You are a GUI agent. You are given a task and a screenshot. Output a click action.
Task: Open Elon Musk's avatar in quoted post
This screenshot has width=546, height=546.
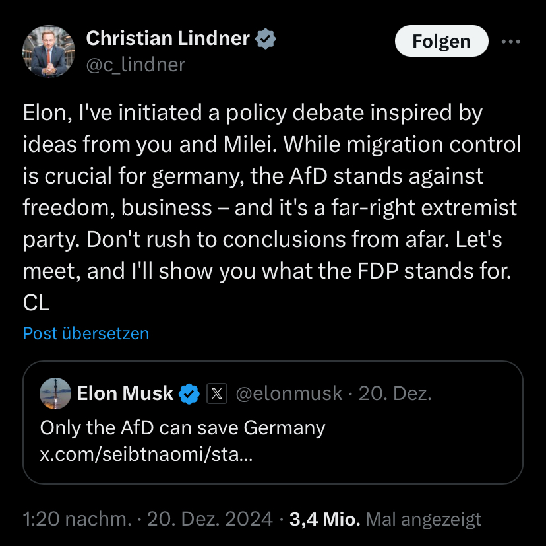click(55, 394)
